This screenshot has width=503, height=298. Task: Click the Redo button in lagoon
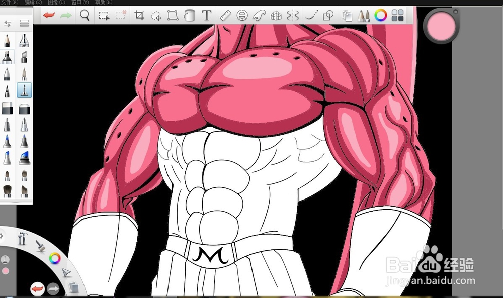click(53, 289)
